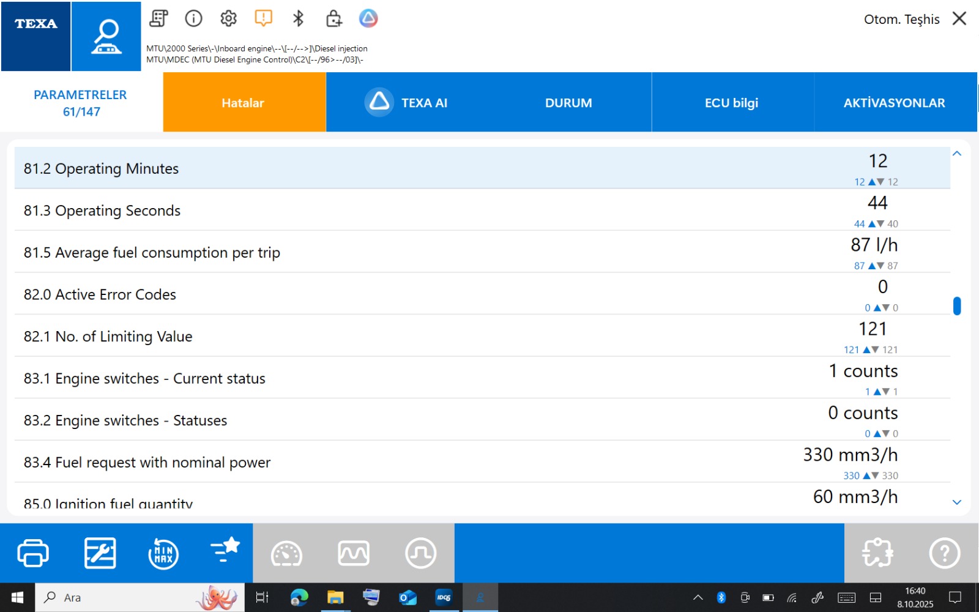The image size is (979, 612).
Task: Switch to gauge dashboard view
Action: (286, 554)
